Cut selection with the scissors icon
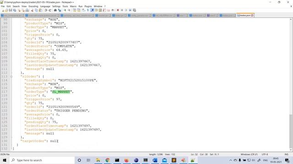Screen dimensions: 293x164 pos(32,10)
